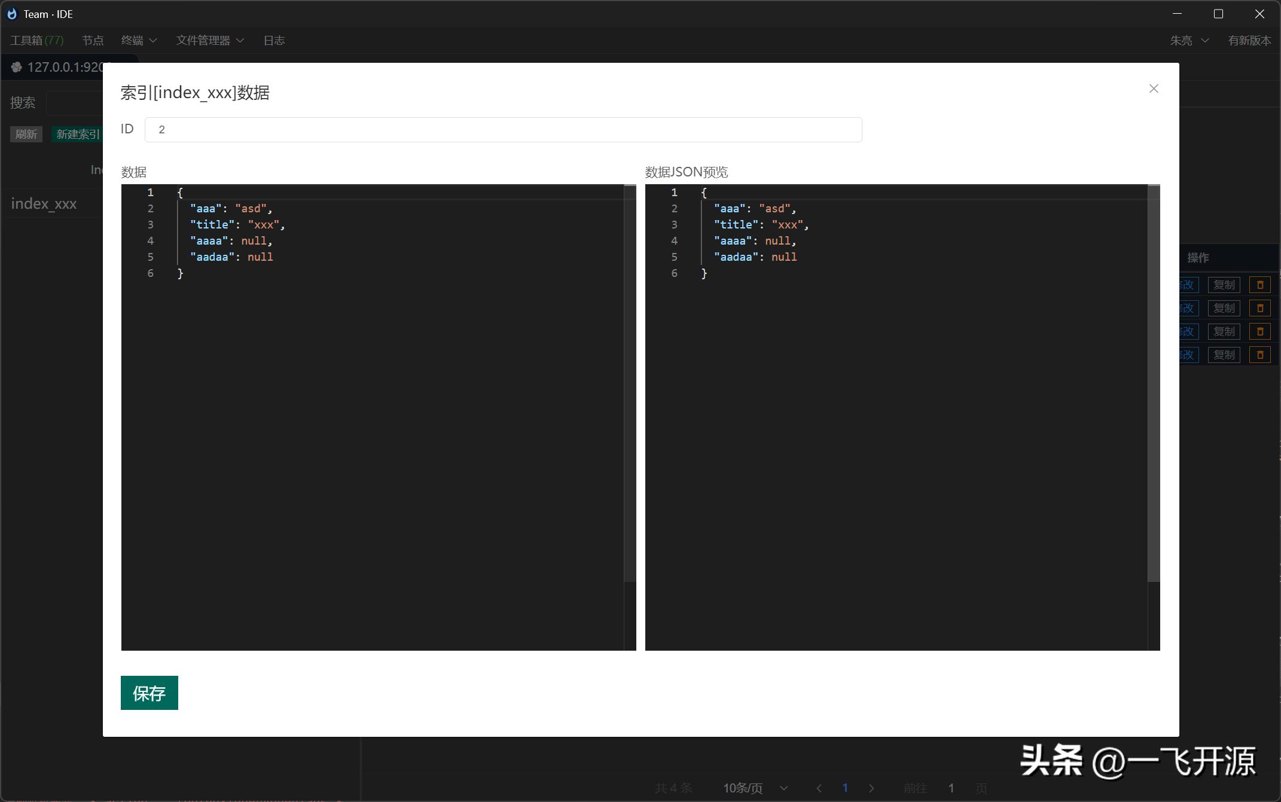The width and height of the screenshot is (1281, 802).
Task: Click the Team IDE flame logo icon
Action: pos(12,14)
